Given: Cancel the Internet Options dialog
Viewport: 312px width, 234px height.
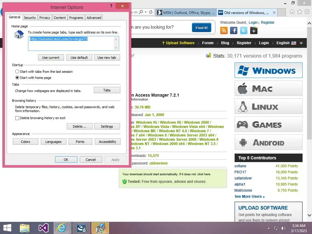Looking at the screenshot, I should click(x=91, y=160).
